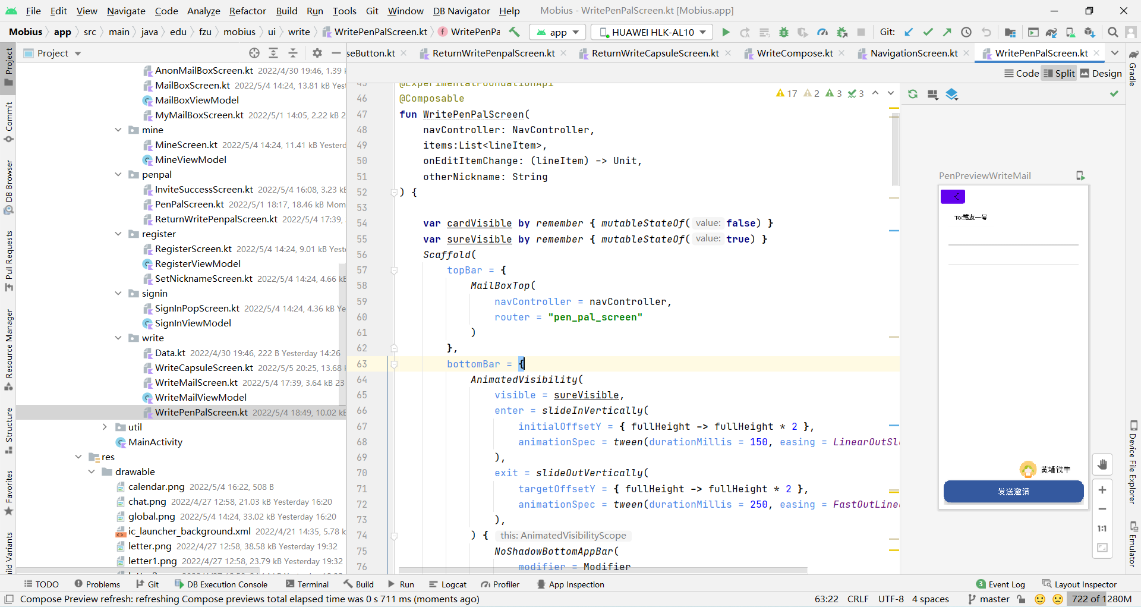
Task: Toggle the Gradle tool window side tab
Action: 1133,69
